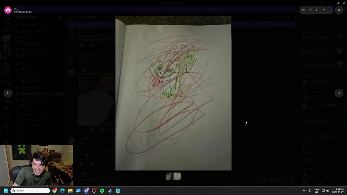Close the Discord image viewer
The height and width of the screenshot is (195, 347).
[339, 10]
